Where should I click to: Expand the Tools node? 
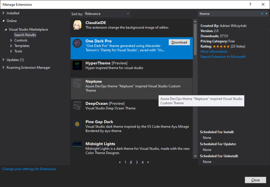[x=11, y=51]
